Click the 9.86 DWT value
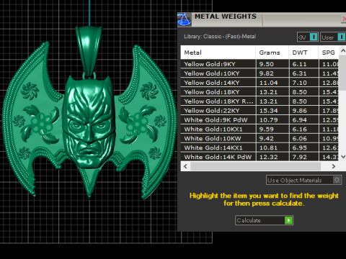The height and width of the screenshot is (259, 346). tap(300, 111)
